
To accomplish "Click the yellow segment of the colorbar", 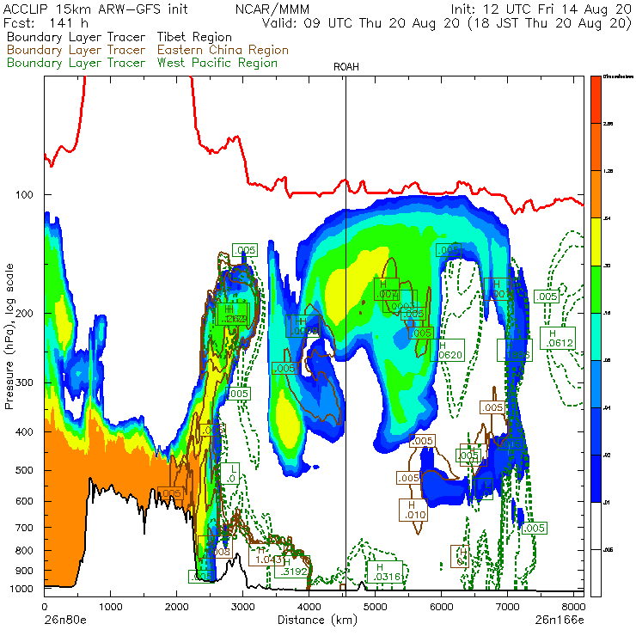I will click(x=596, y=242).
